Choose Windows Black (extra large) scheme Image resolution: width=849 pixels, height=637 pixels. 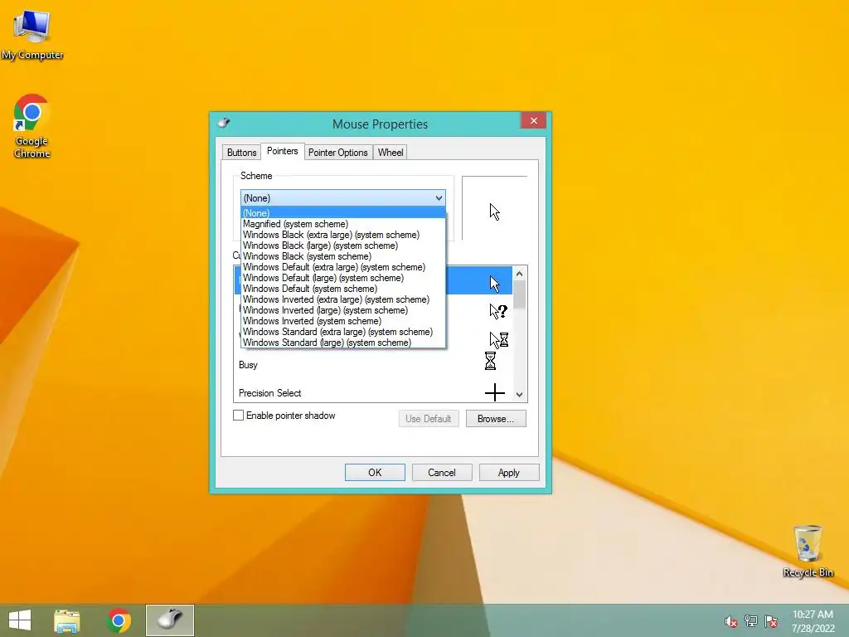coord(342,235)
